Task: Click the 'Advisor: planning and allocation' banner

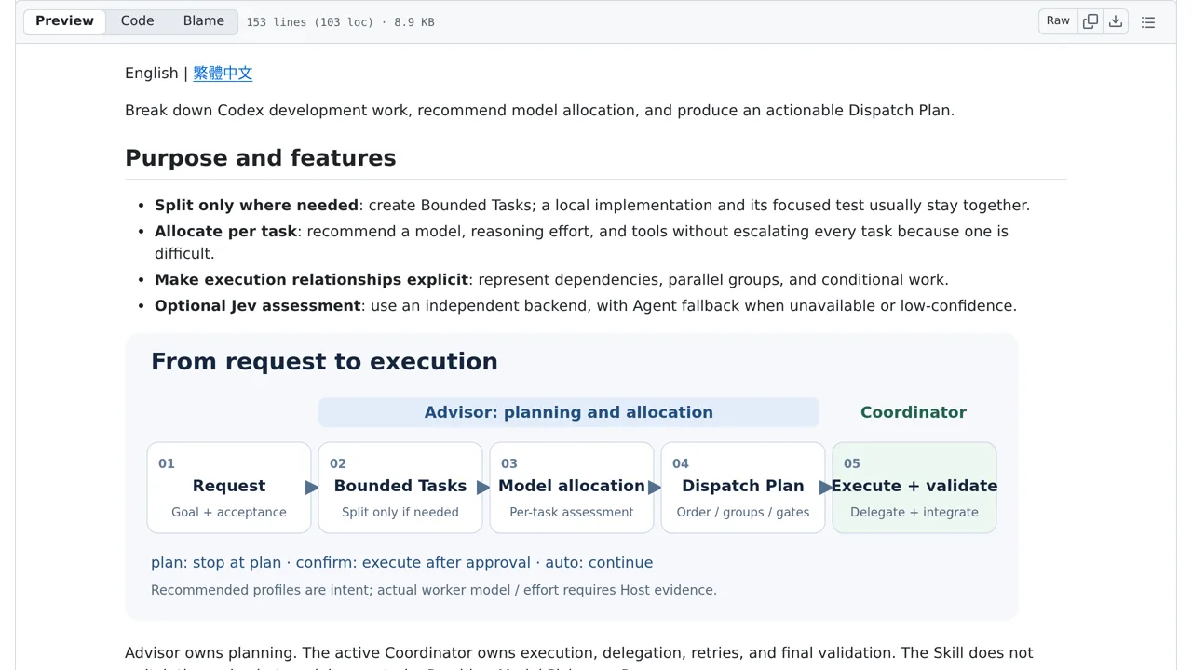Action: 569,412
